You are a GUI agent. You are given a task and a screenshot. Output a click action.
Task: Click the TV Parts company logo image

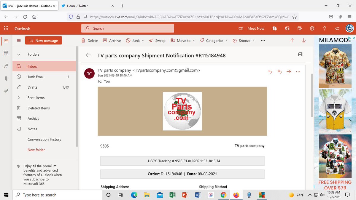[x=182, y=111]
